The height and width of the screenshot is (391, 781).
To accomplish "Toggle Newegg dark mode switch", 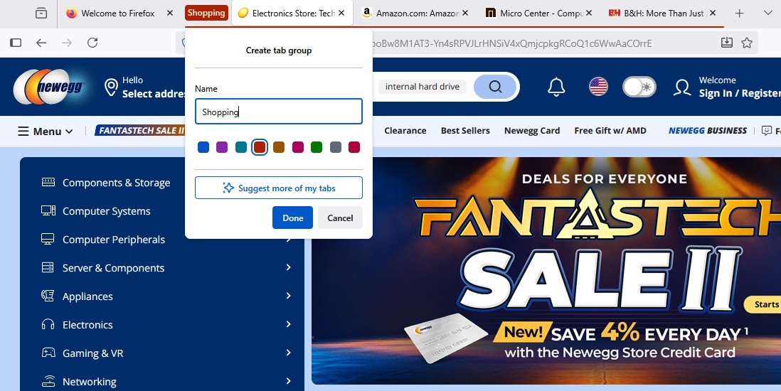I will (x=639, y=87).
